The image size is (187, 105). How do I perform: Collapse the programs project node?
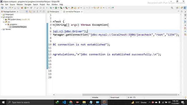(1, 17)
